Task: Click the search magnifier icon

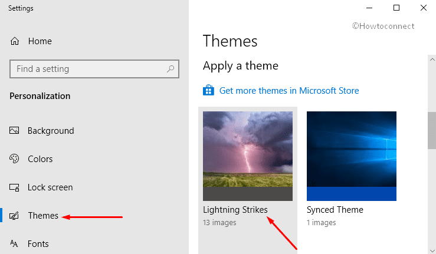Action: 171,68
